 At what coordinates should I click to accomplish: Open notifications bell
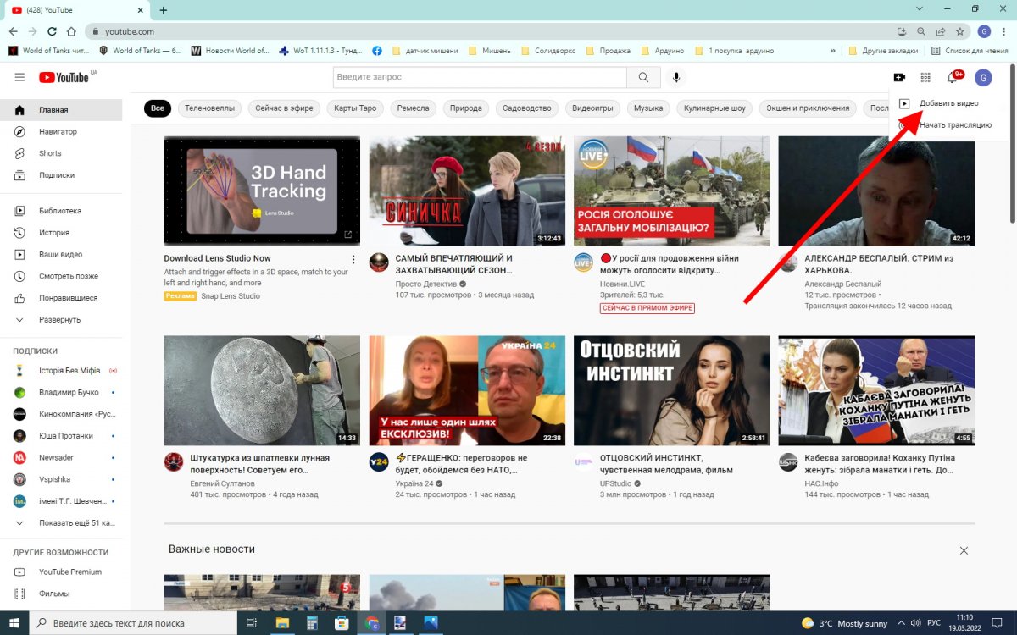tap(953, 77)
